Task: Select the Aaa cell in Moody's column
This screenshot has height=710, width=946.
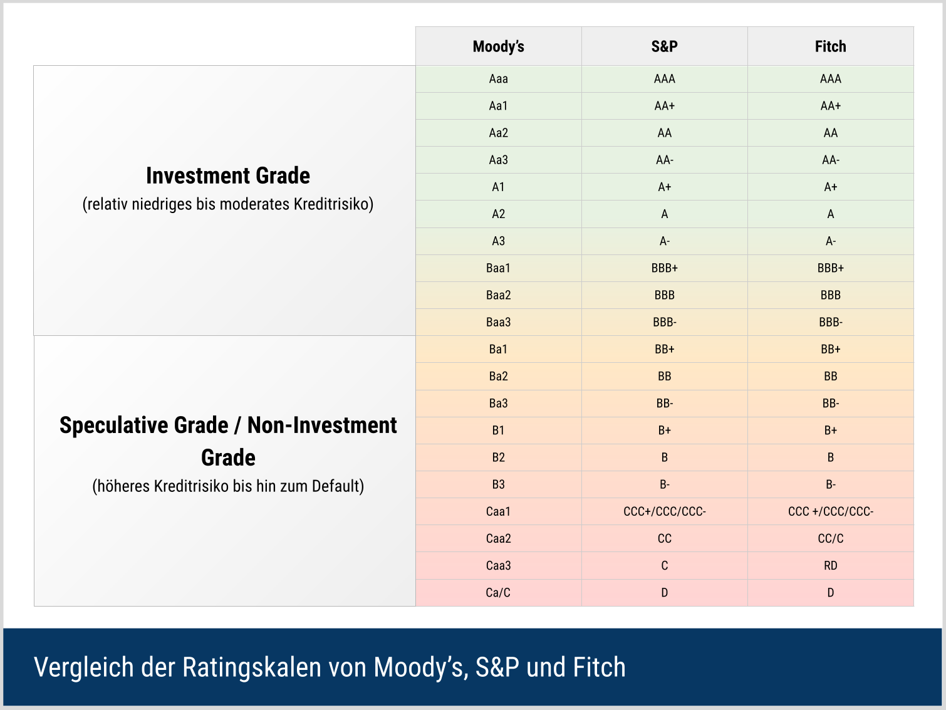Action: tap(499, 79)
